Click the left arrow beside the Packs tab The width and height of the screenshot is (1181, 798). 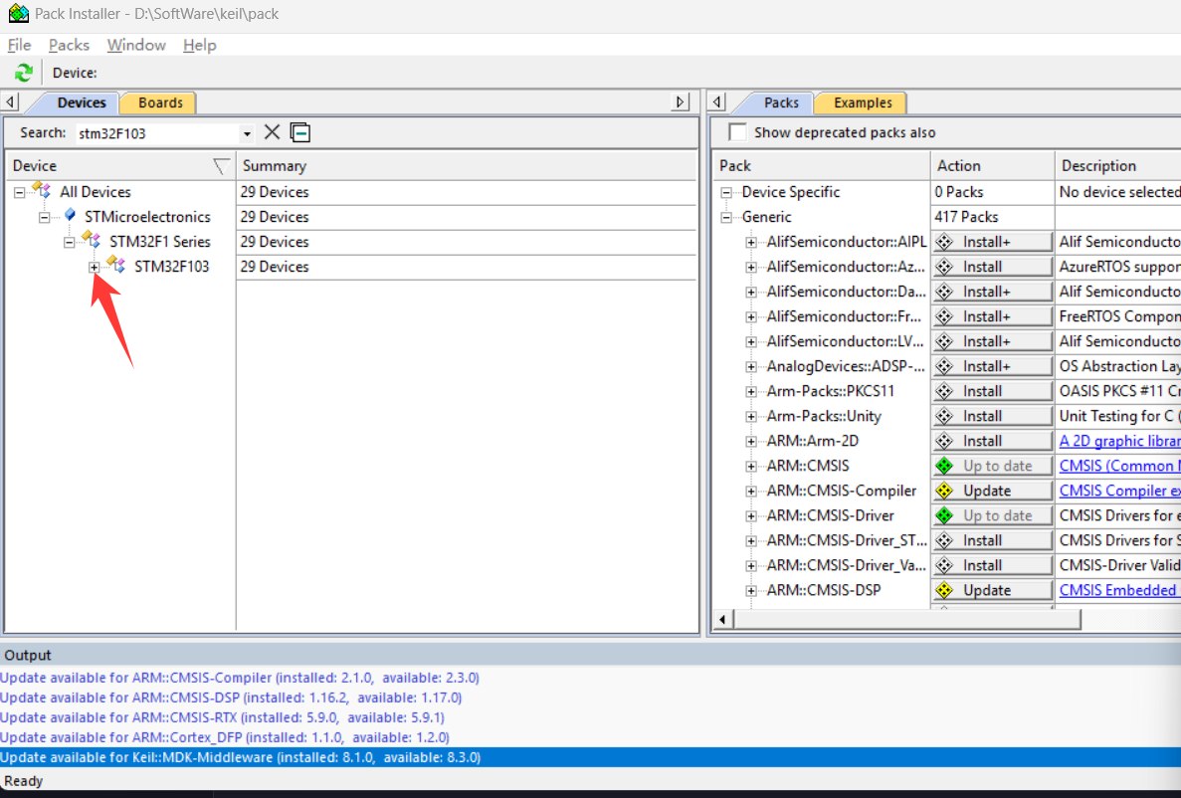click(717, 101)
